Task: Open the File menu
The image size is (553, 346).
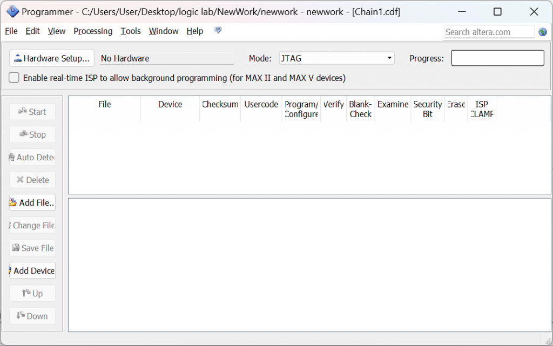Action: click(x=11, y=31)
